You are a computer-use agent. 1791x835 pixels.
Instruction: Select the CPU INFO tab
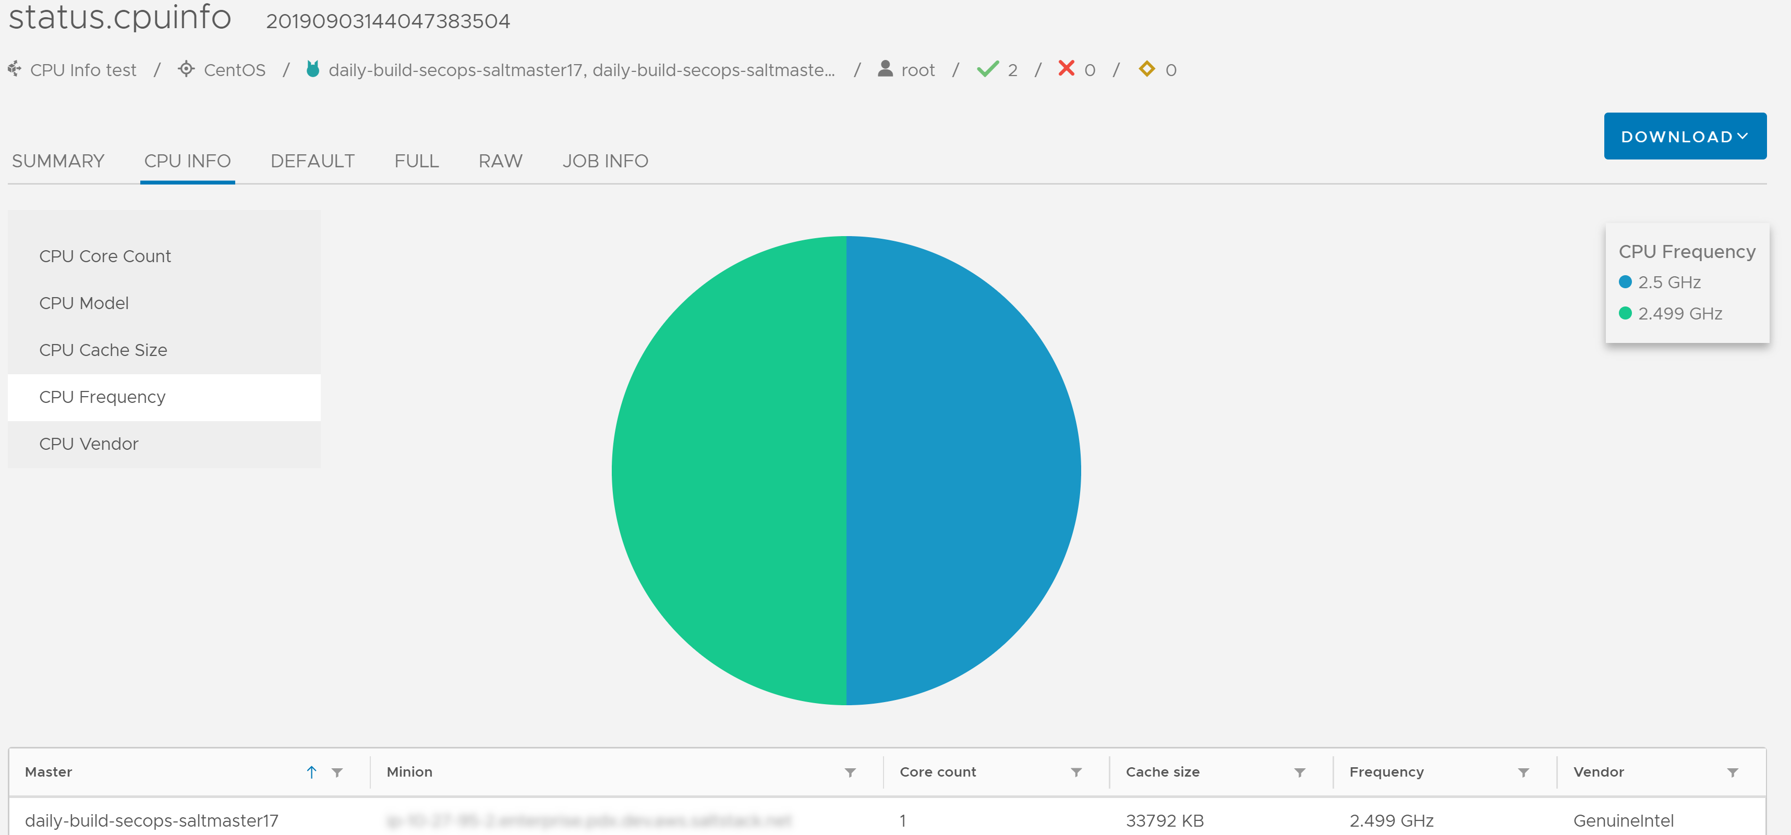pyautogui.click(x=186, y=161)
